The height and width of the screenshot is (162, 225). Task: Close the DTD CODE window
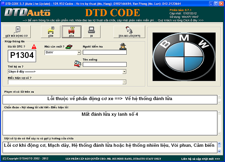coord(221,4)
